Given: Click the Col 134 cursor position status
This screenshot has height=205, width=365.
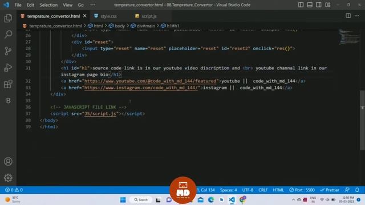Looking at the screenshot, I should tap(208, 190).
